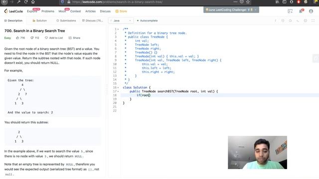Open the Problems menu item
Viewport: 319px width, 179px height.
pos(48,11)
